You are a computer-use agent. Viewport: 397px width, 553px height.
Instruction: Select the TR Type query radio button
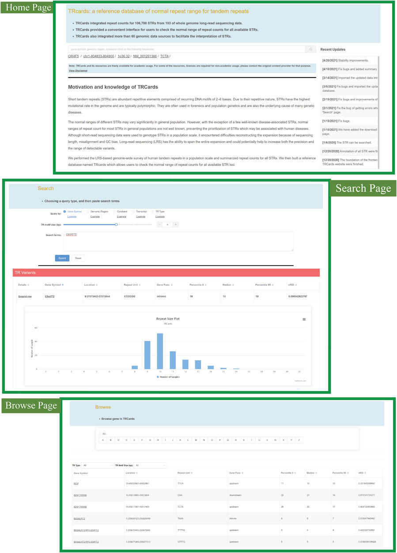153,212
